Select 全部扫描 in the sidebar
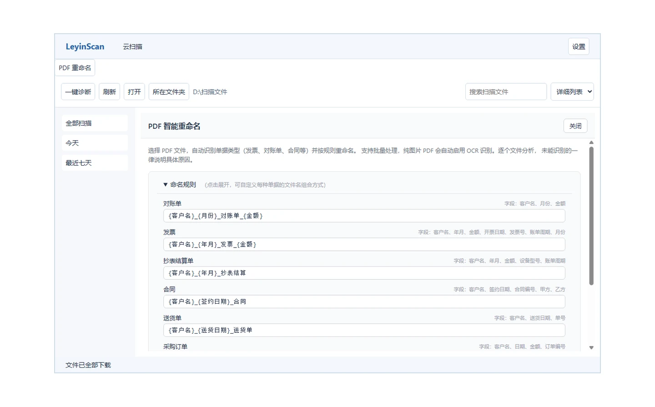Viewport: 655px width, 407px height. [95, 123]
